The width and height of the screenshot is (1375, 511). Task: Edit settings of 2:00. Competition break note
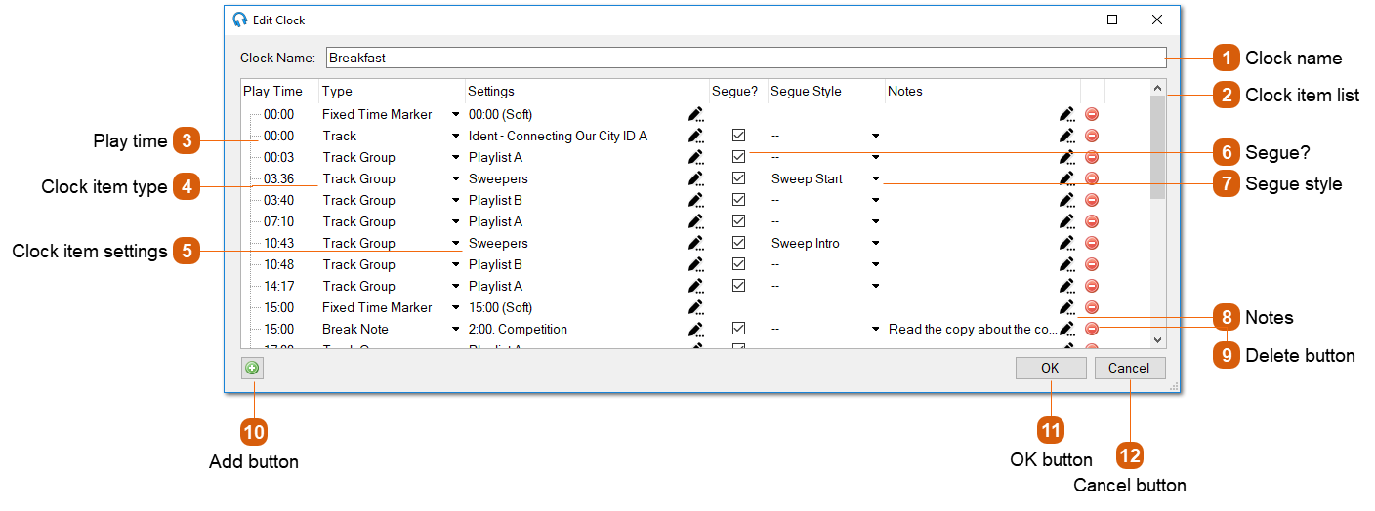pyautogui.click(x=695, y=329)
